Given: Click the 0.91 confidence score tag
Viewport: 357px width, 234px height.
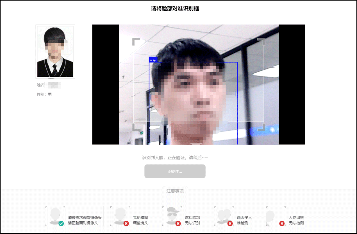Looking at the screenshot, I should [153, 60].
